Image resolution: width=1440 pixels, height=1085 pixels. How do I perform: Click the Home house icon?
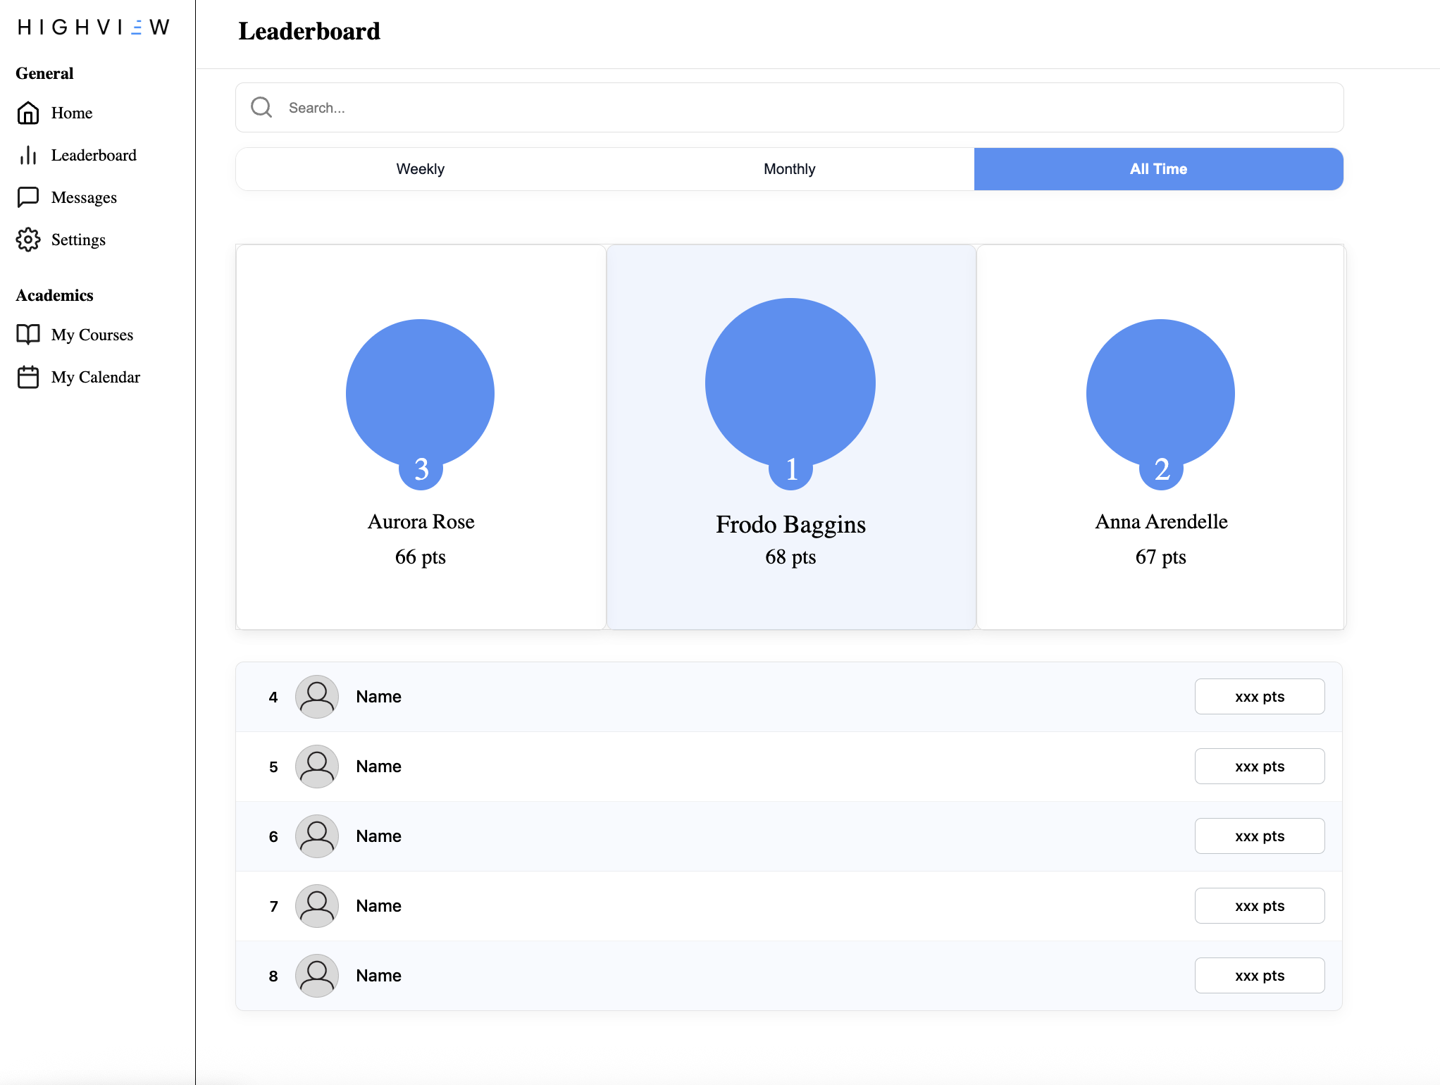28,113
